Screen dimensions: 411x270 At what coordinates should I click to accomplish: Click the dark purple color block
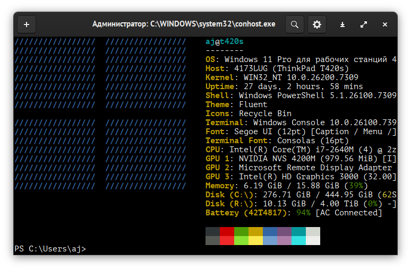pos(284,231)
